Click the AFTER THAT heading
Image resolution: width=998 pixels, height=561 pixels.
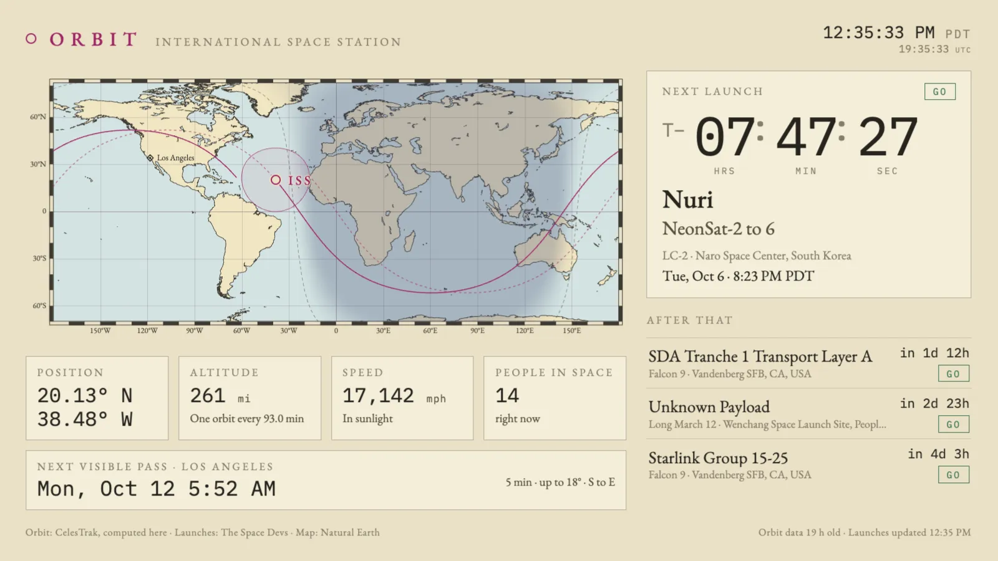click(x=690, y=320)
